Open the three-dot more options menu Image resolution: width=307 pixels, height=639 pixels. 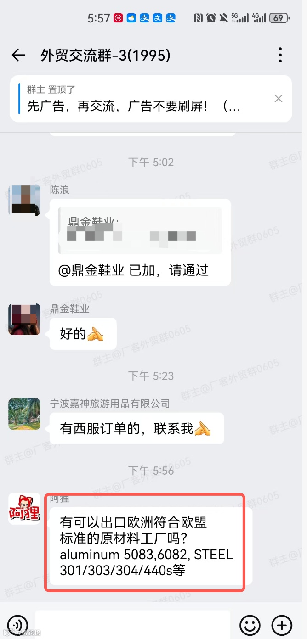point(280,56)
